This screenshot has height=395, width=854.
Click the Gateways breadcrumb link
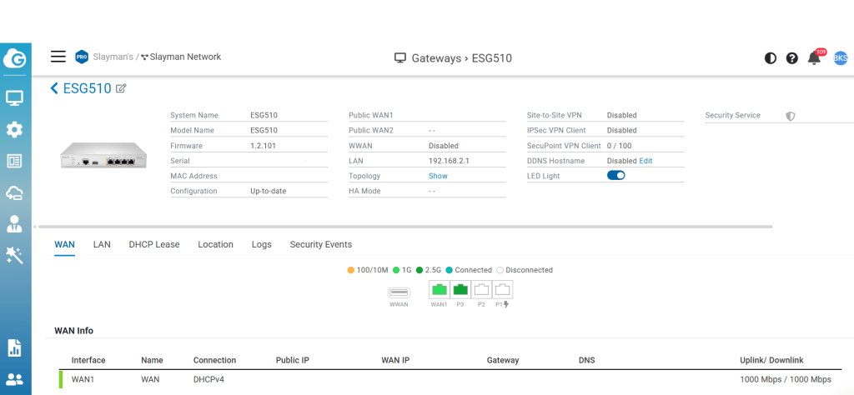(436, 58)
